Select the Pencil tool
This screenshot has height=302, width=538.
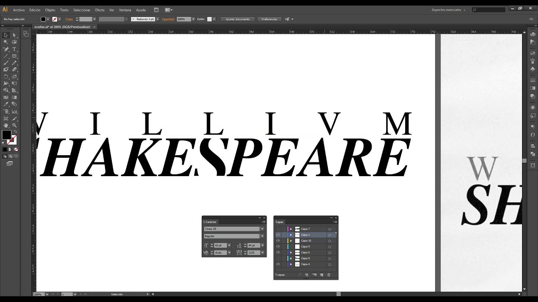14,62
